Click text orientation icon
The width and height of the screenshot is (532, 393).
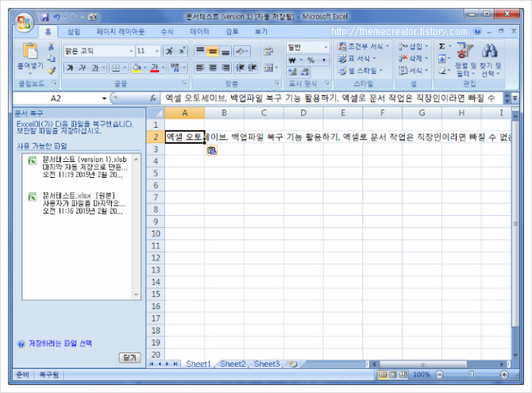pyautogui.click(x=242, y=51)
